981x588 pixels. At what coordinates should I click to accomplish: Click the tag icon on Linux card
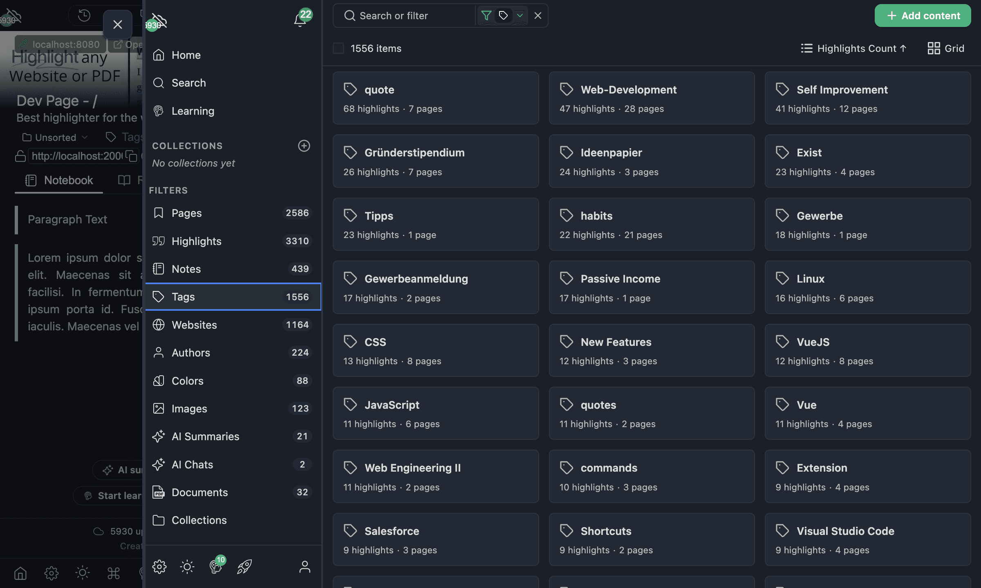(x=782, y=278)
